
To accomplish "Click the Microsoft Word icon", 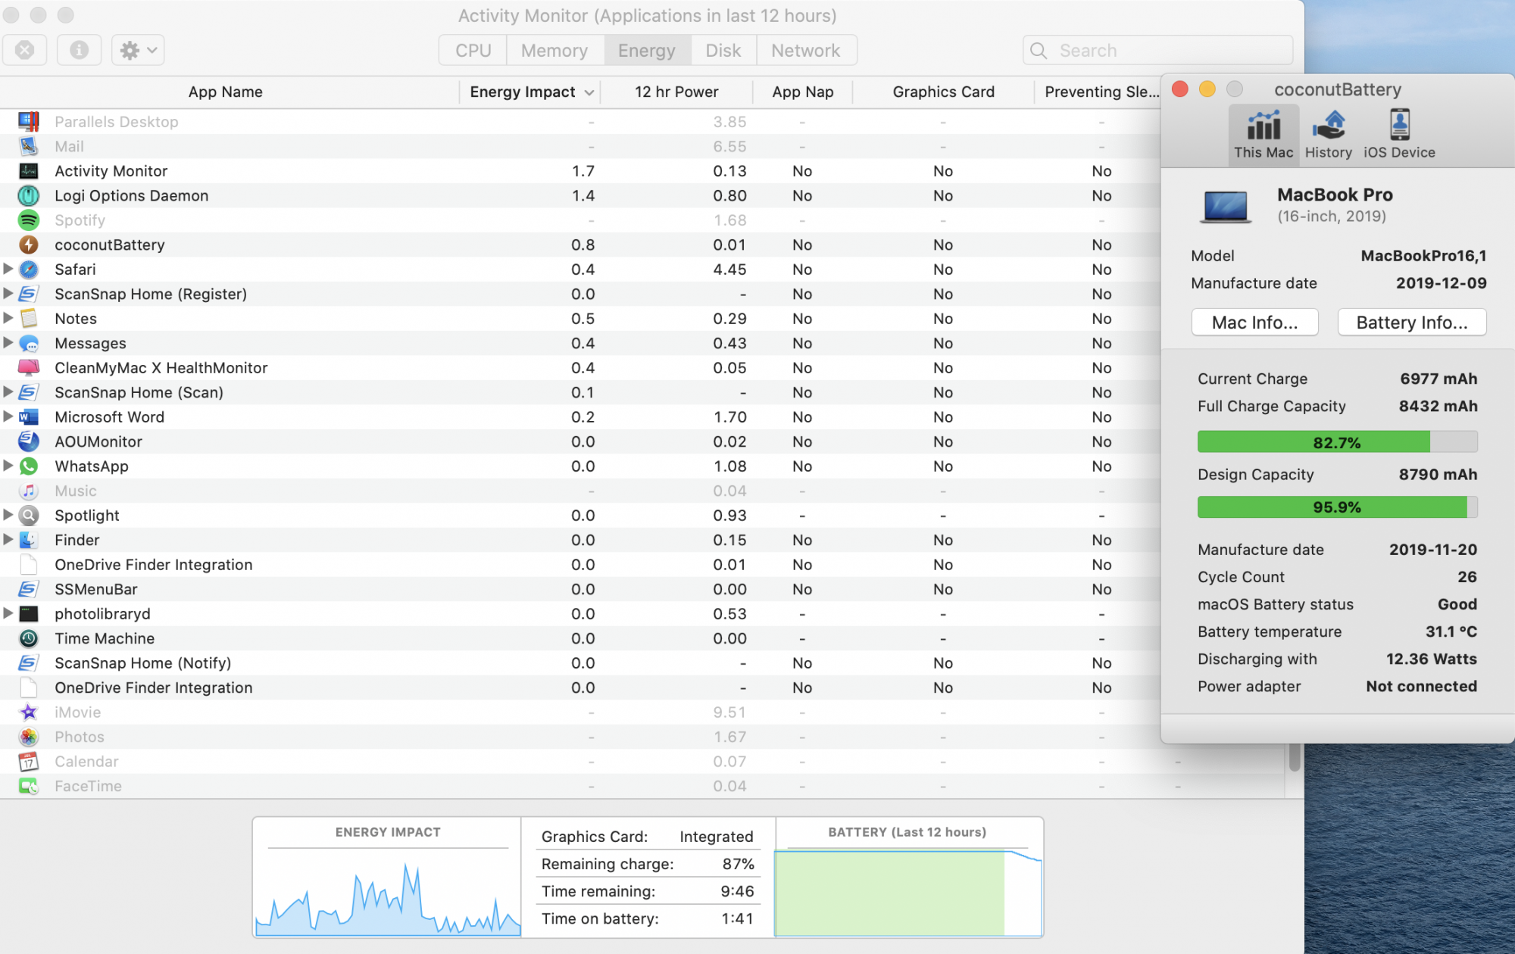I will click(29, 417).
